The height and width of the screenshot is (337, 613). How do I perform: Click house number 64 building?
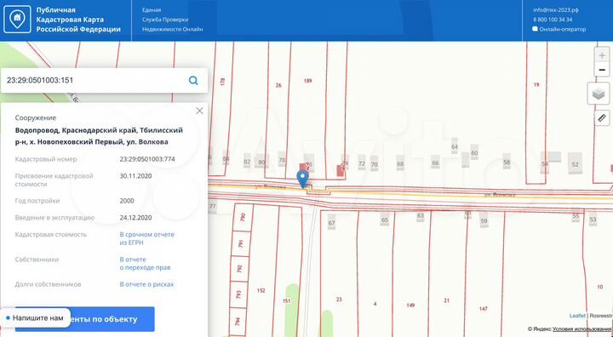click(x=455, y=146)
